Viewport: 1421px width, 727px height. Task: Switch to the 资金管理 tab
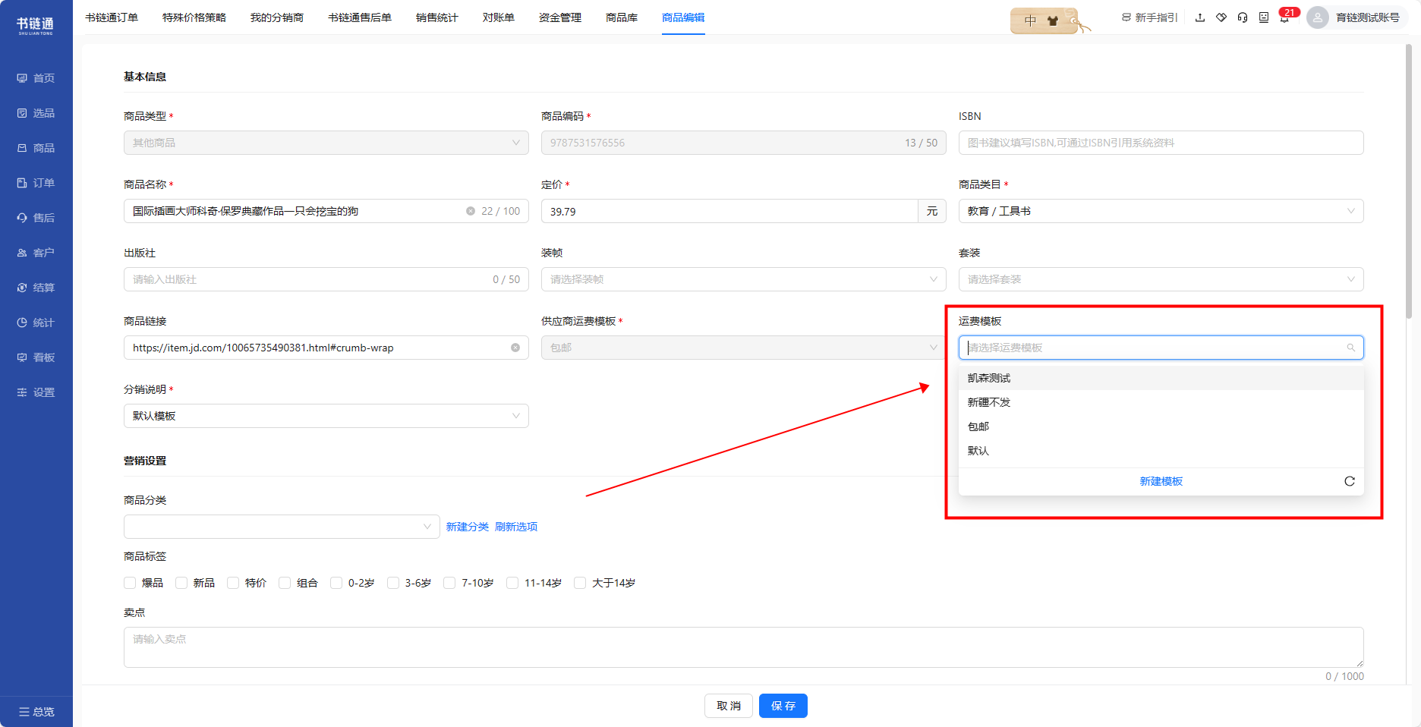(560, 17)
